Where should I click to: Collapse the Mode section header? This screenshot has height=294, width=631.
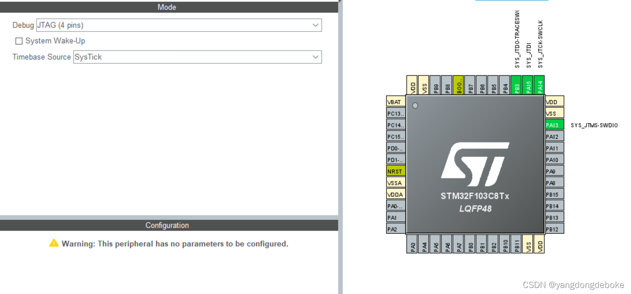tap(167, 7)
